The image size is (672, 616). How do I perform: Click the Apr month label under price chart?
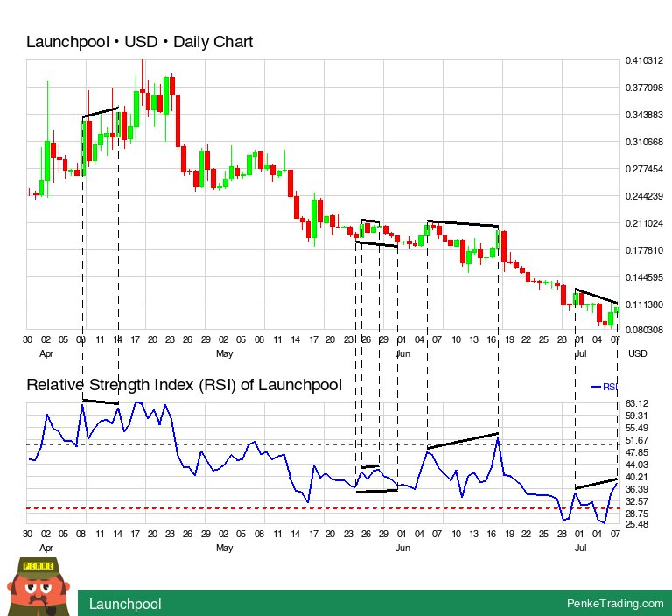(x=45, y=354)
